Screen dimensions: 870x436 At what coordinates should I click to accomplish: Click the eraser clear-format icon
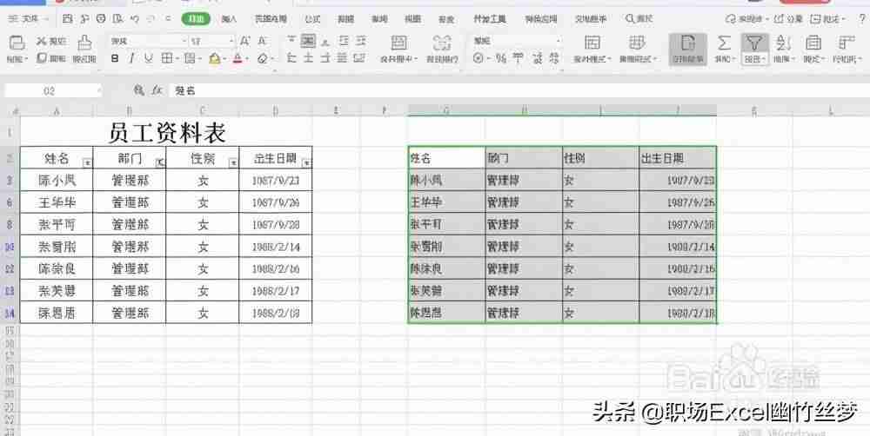tap(263, 58)
